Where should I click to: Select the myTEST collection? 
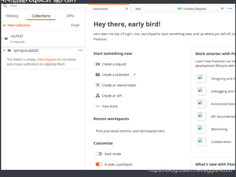[43, 39]
